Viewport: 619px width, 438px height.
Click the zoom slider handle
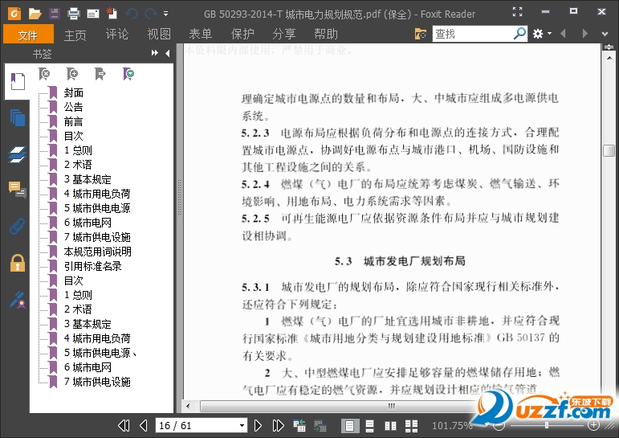coord(547,425)
